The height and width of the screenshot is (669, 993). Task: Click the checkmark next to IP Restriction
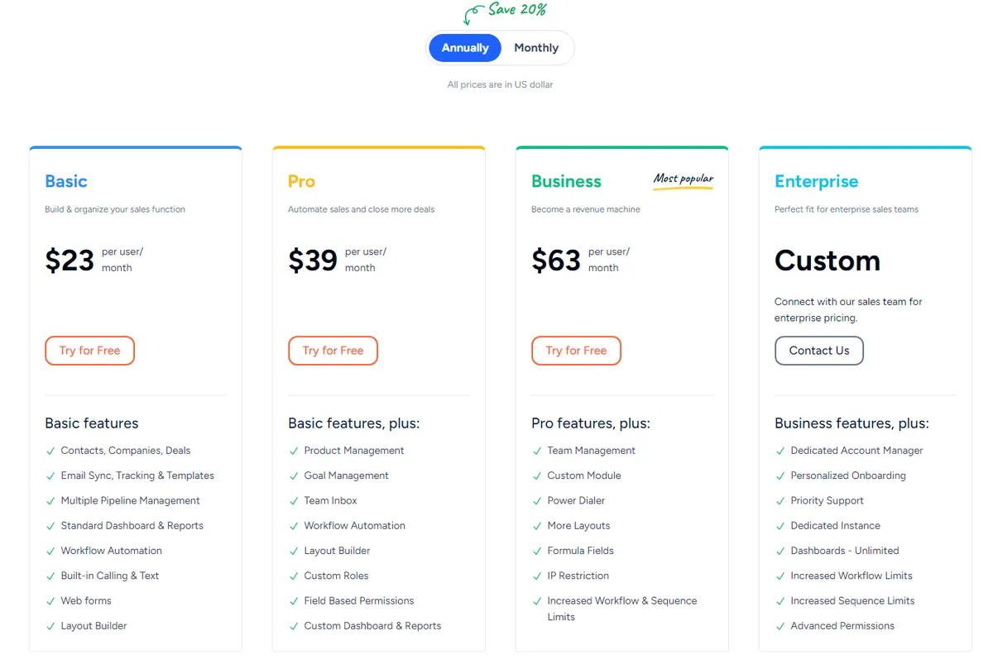536,576
